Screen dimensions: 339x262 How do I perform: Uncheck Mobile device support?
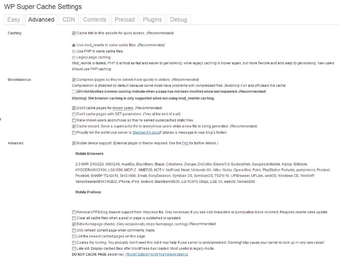[x=74, y=143]
